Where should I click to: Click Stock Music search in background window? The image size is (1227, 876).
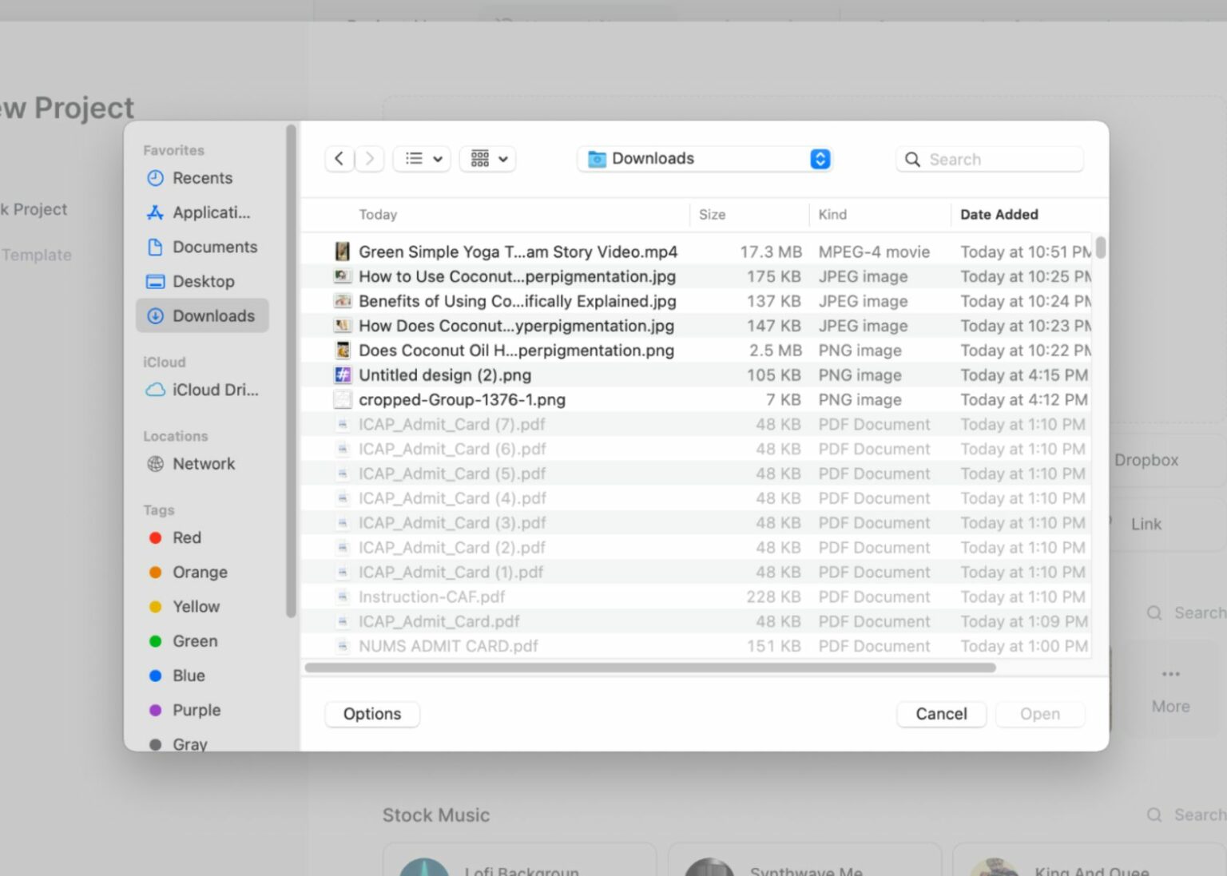coord(1188,815)
